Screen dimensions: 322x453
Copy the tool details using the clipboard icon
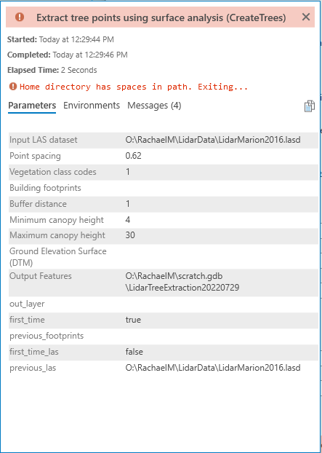310,106
